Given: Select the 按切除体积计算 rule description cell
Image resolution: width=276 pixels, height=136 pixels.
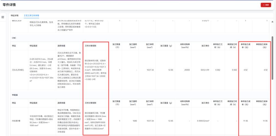Looking at the screenshot, I should (x=96, y=70).
